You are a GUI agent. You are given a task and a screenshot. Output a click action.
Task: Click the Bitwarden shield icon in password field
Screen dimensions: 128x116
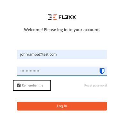coord(102,71)
